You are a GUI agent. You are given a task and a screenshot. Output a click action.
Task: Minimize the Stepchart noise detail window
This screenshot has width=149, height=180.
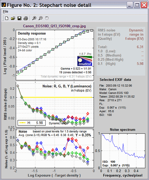pos(130,5)
